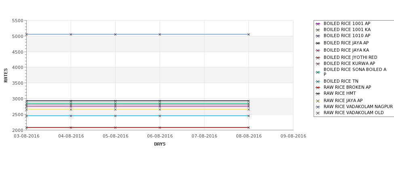Select the BOILED RICE TN legend marker

click(x=318, y=81)
